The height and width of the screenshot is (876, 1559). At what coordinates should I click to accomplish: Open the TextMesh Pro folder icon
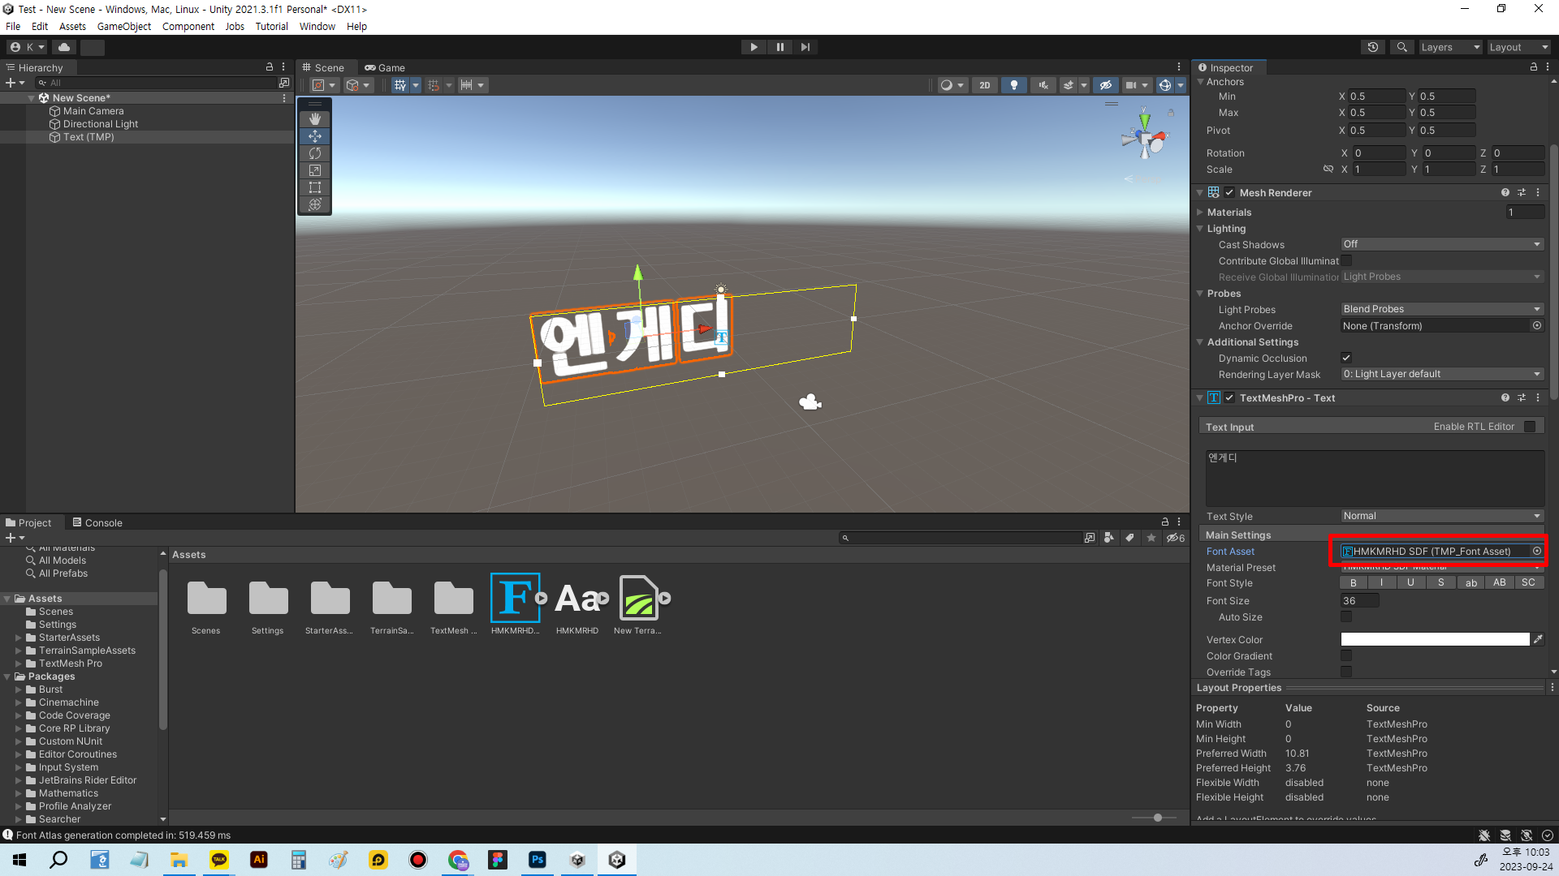453,598
